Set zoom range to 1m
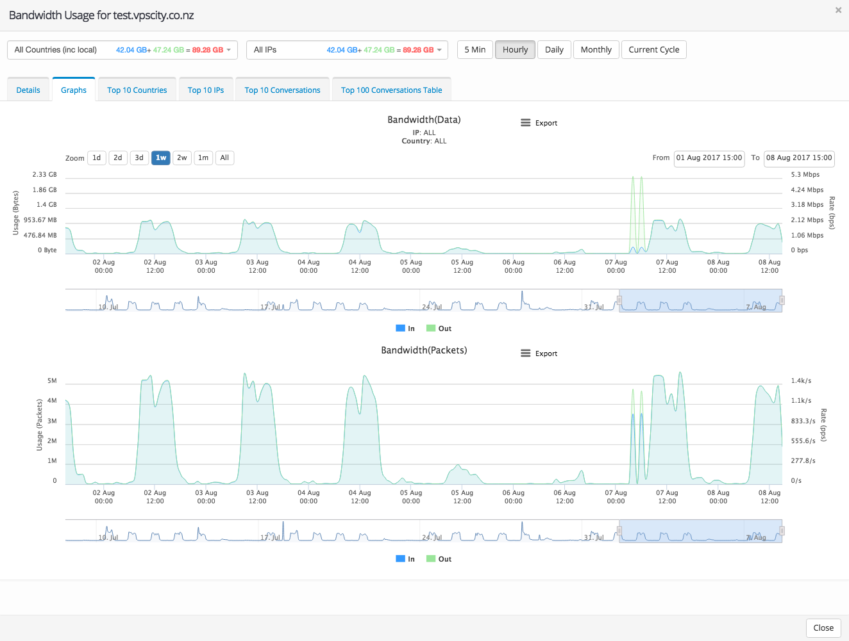 coord(203,158)
